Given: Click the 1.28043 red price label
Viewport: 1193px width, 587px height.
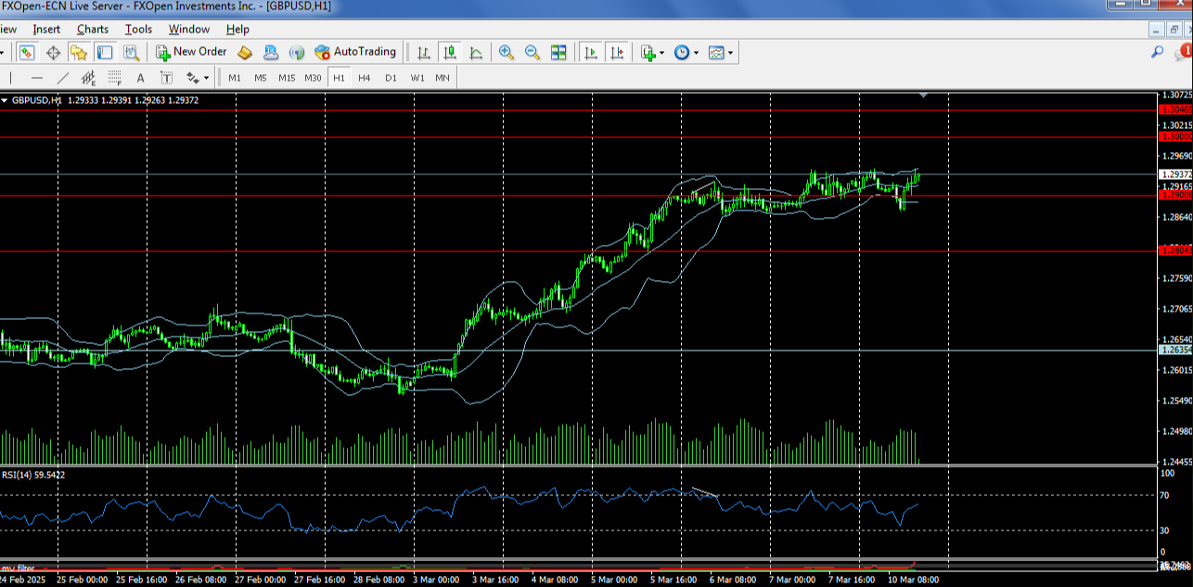Looking at the screenshot, I should (x=1175, y=249).
